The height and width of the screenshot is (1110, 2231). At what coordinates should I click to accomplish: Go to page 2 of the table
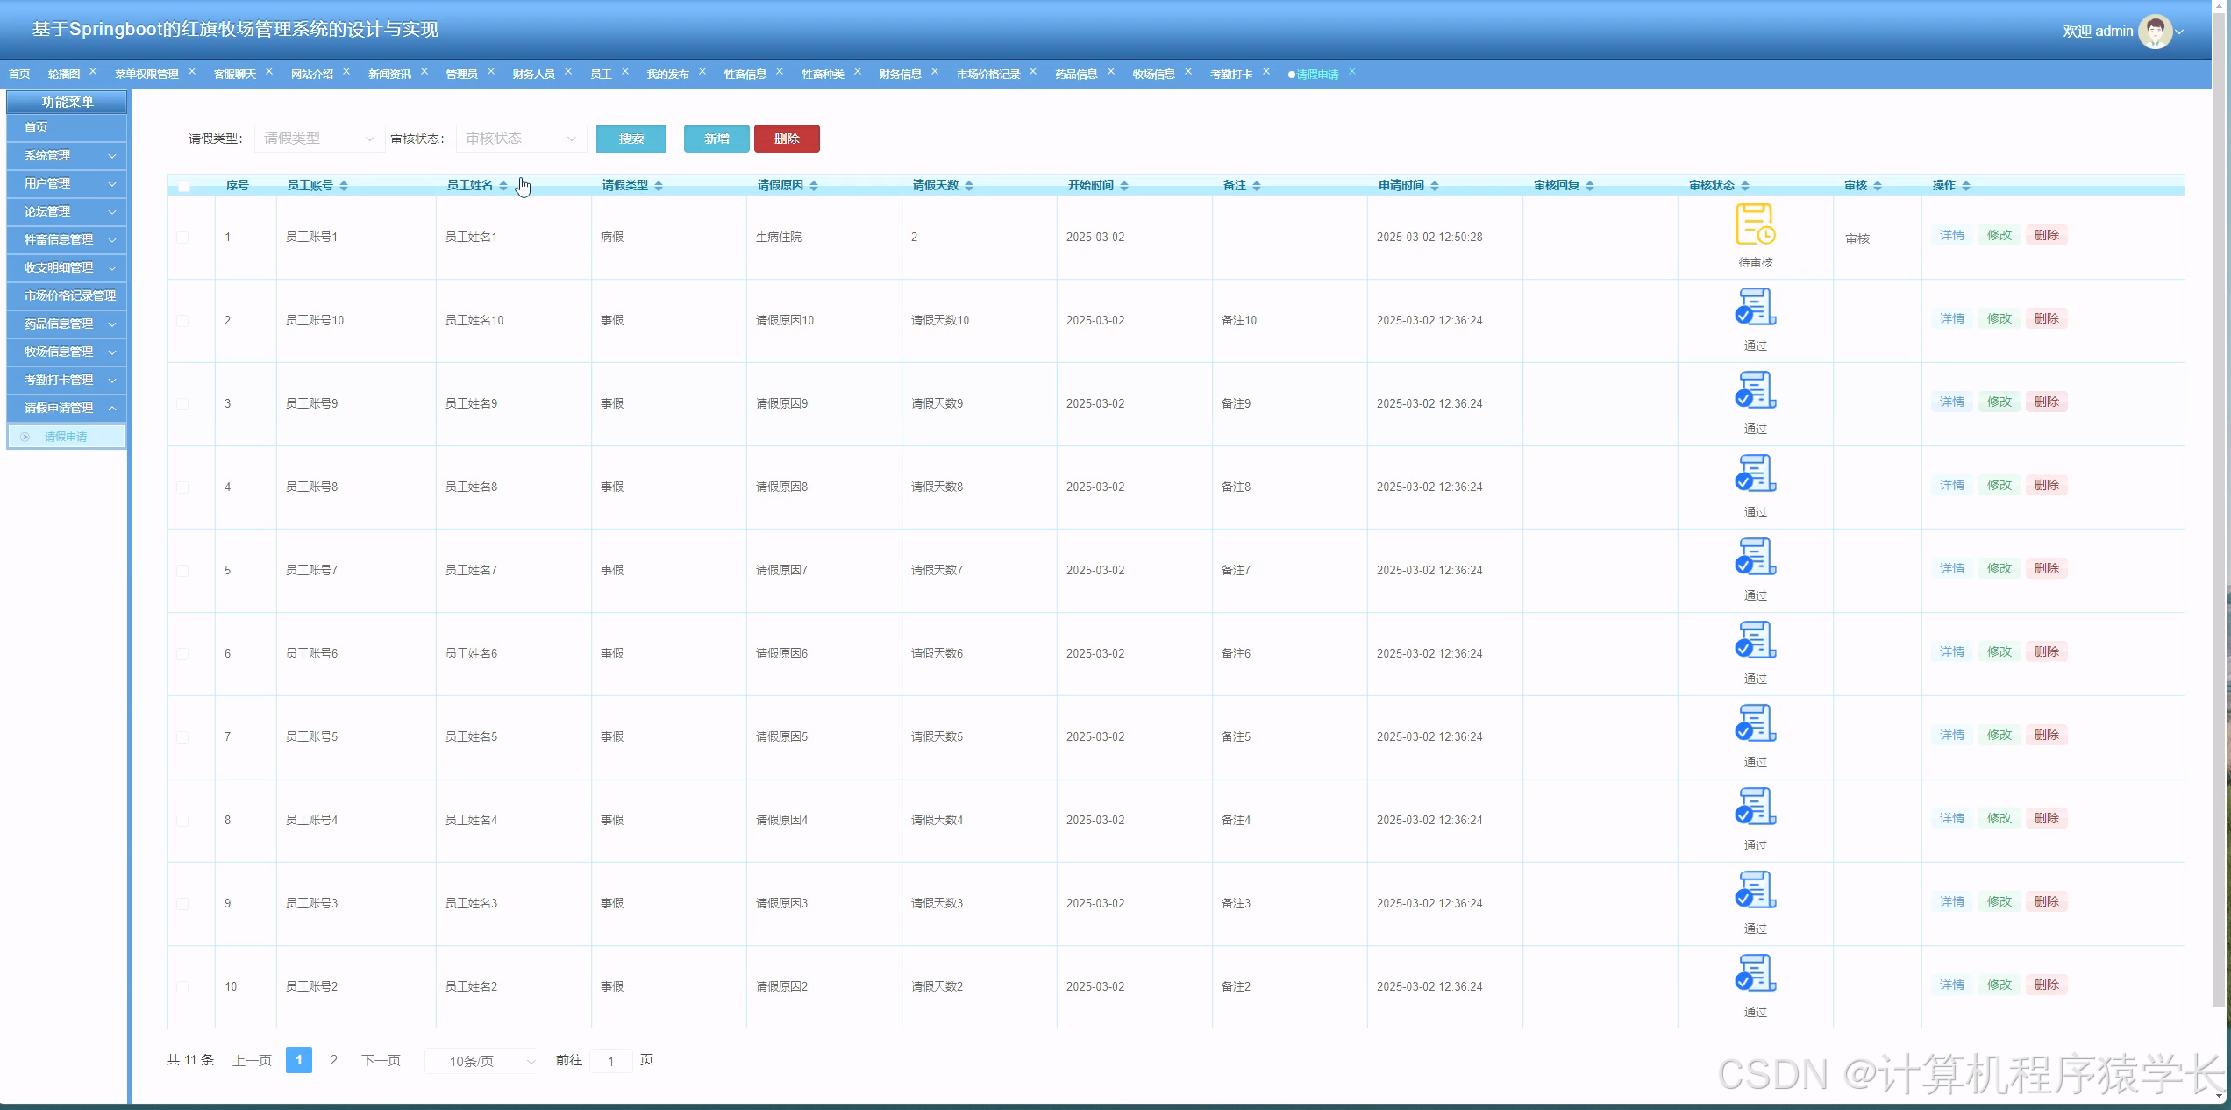(x=333, y=1060)
